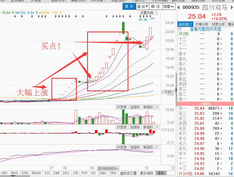Toggle 复权 price adjustment mode
The image size is (234, 177).
(x=129, y=7)
